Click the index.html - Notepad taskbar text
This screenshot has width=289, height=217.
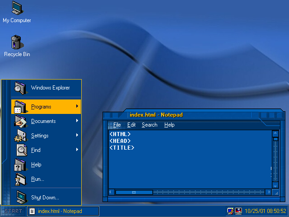(x=60, y=211)
